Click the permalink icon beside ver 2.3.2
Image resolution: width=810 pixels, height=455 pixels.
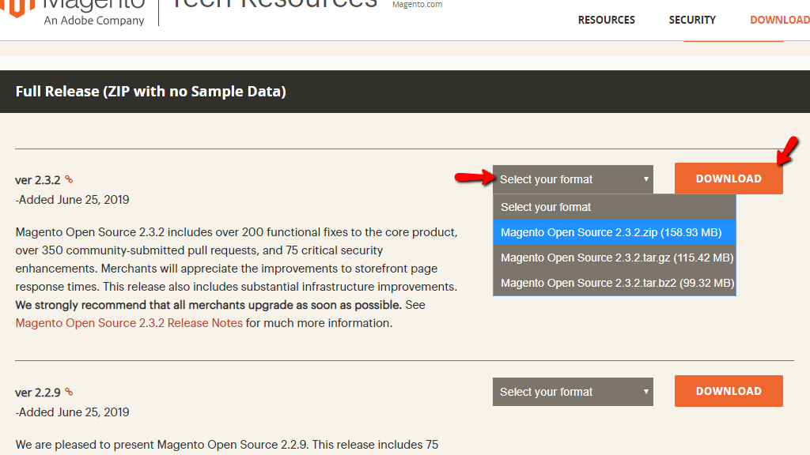[70, 179]
